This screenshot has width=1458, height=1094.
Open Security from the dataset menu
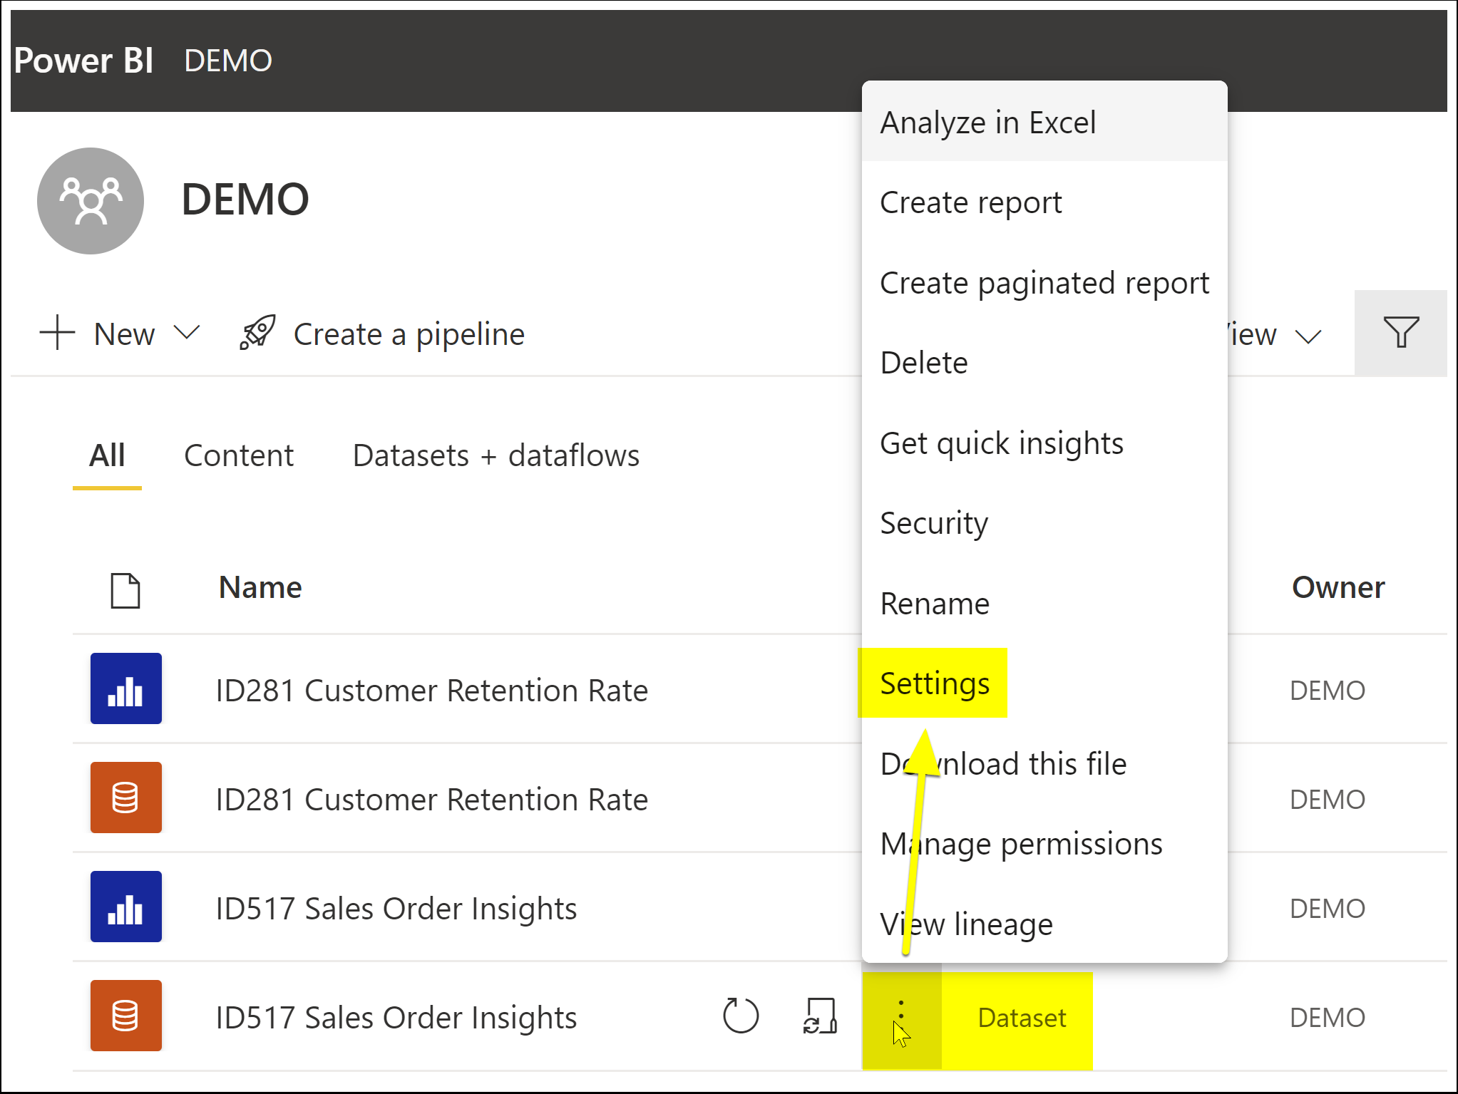[1044, 523]
